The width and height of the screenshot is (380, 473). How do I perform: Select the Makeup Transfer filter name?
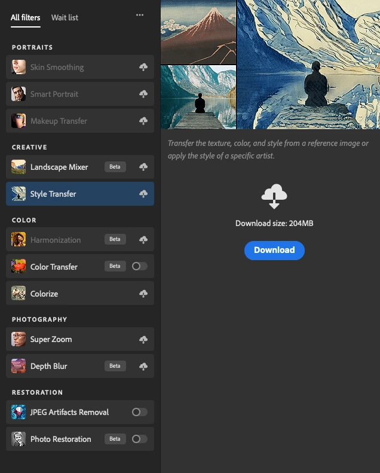coord(59,121)
